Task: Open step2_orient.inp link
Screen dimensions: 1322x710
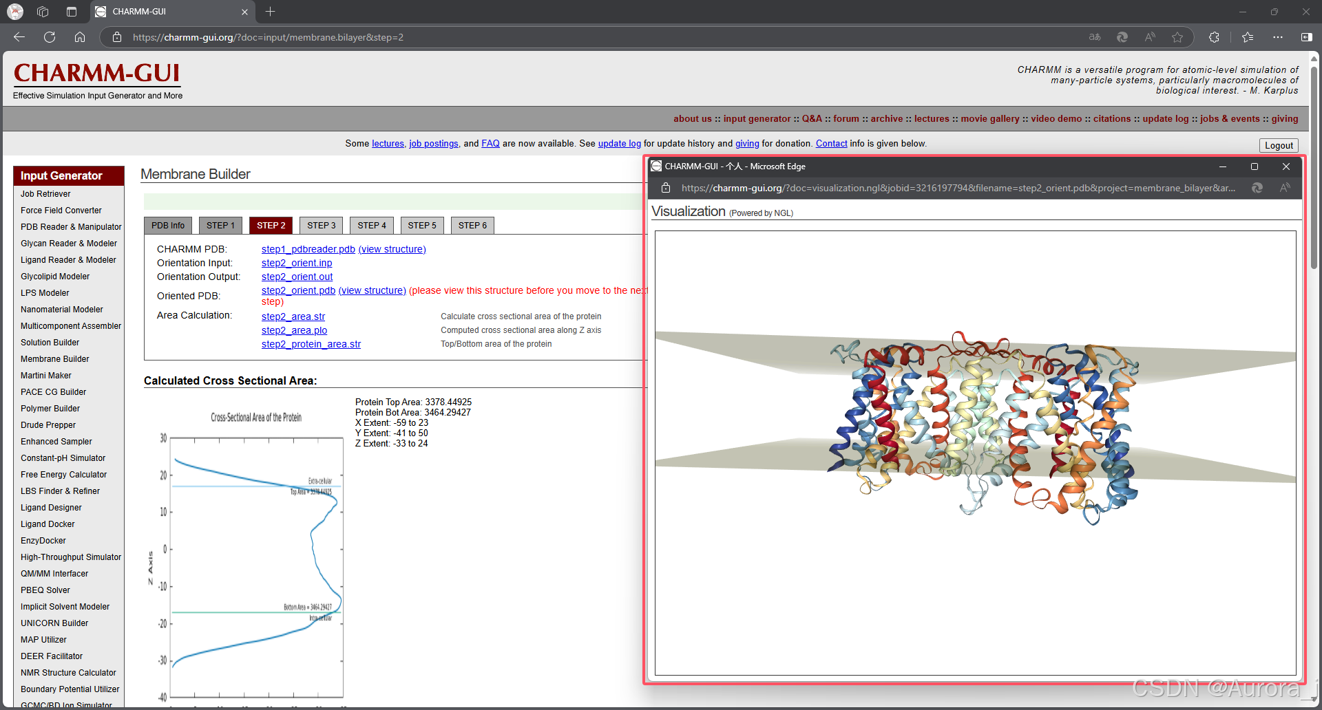Action: coord(297,263)
